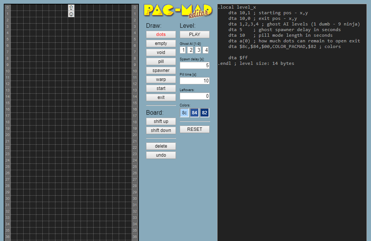The width and height of the screenshot is (371, 241).
Task: Select the spawner drawing tool
Action: click(x=161, y=70)
